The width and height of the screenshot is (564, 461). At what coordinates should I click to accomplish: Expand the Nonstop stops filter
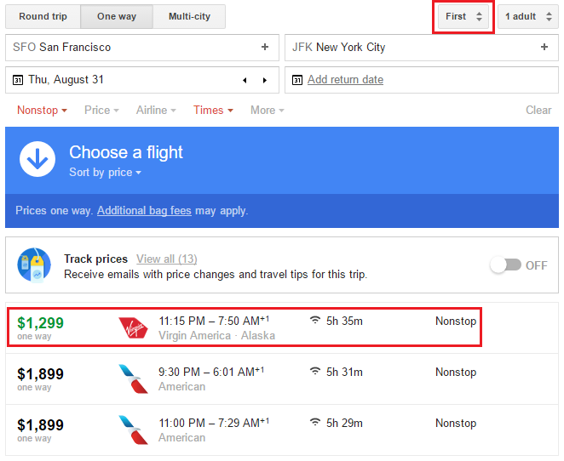(x=42, y=110)
